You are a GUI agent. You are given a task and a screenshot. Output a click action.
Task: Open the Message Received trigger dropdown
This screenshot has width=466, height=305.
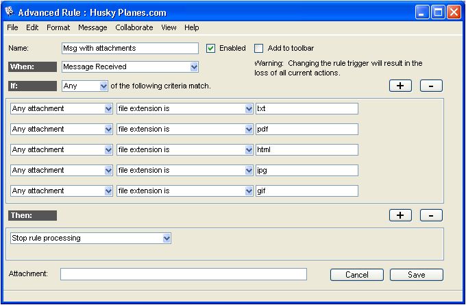[194, 67]
